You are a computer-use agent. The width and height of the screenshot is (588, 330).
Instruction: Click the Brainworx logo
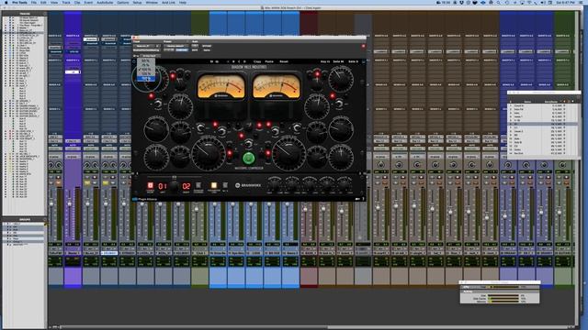coord(248,185)
